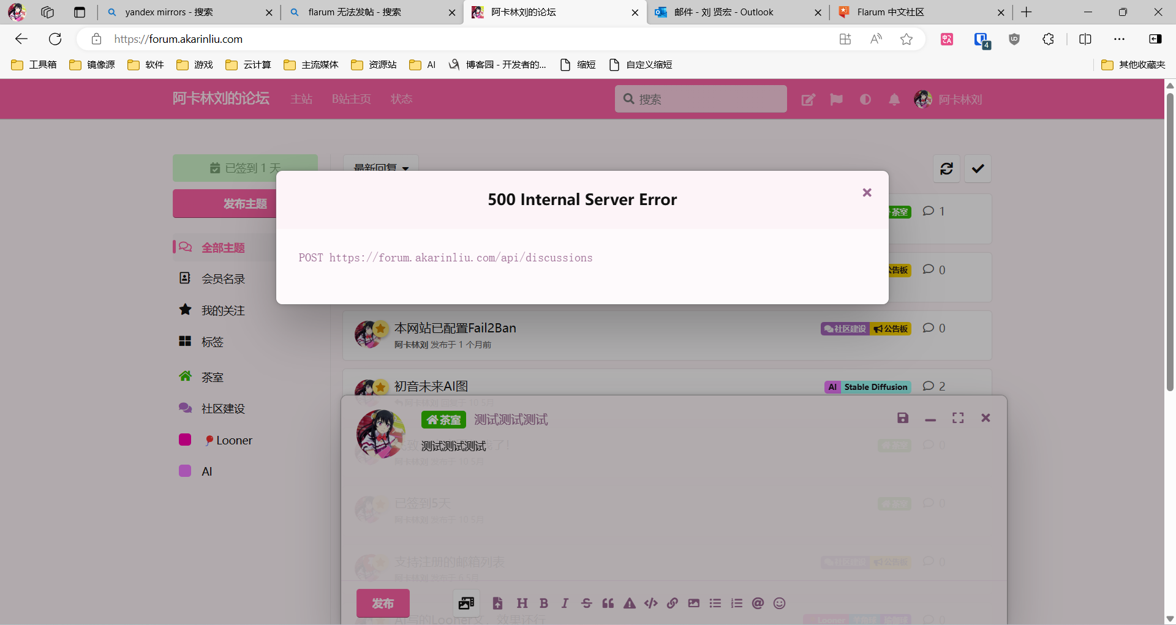Expand composer to full screen

(x=958, y=418)
